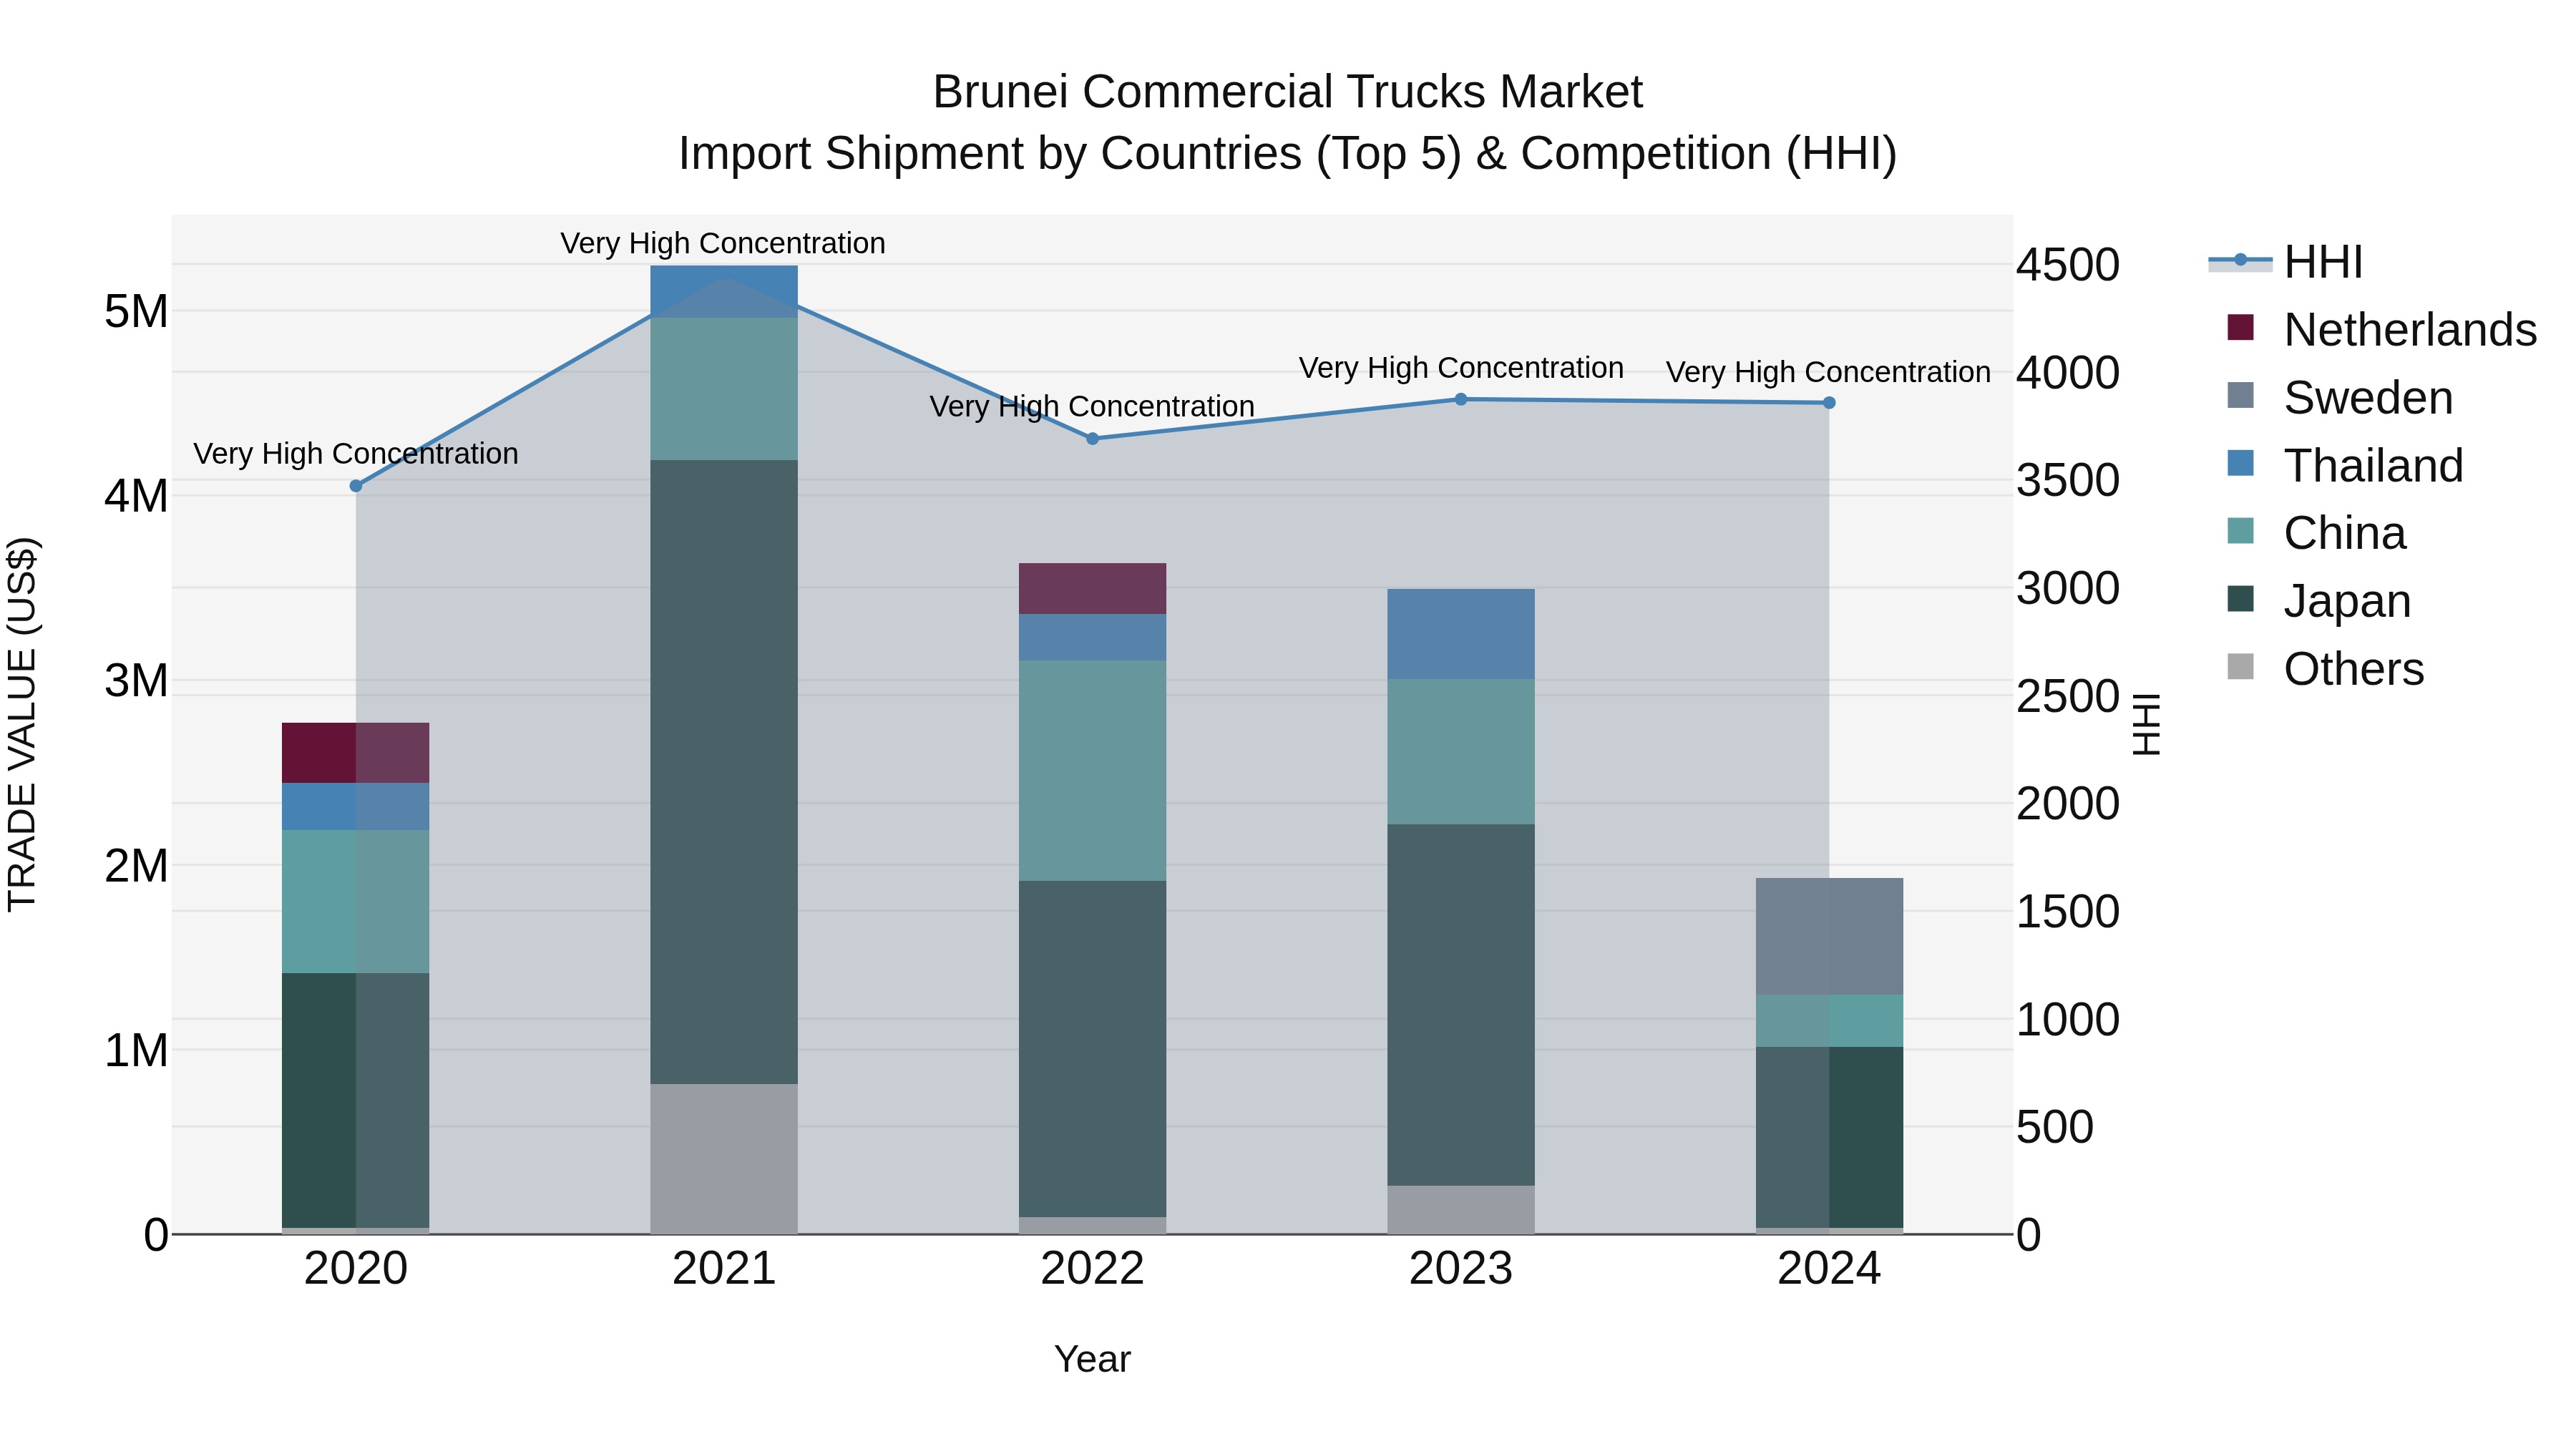
Task: Click the Japan segment in the 2021 bar
Action: pos(724,772)
